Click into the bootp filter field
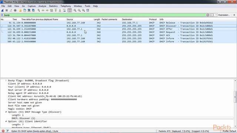237x133 pixels. coord(105,15)
